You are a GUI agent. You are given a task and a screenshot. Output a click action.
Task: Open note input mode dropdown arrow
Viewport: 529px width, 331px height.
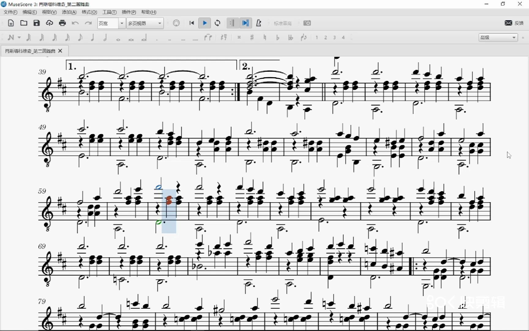[19, 37]
